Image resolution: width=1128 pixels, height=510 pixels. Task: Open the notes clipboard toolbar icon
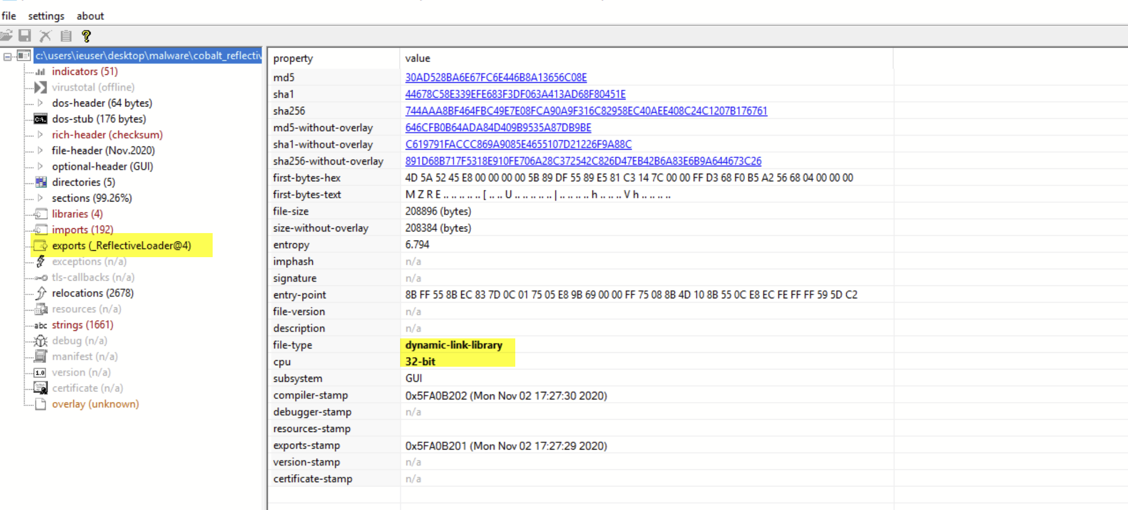click(65, 35)
